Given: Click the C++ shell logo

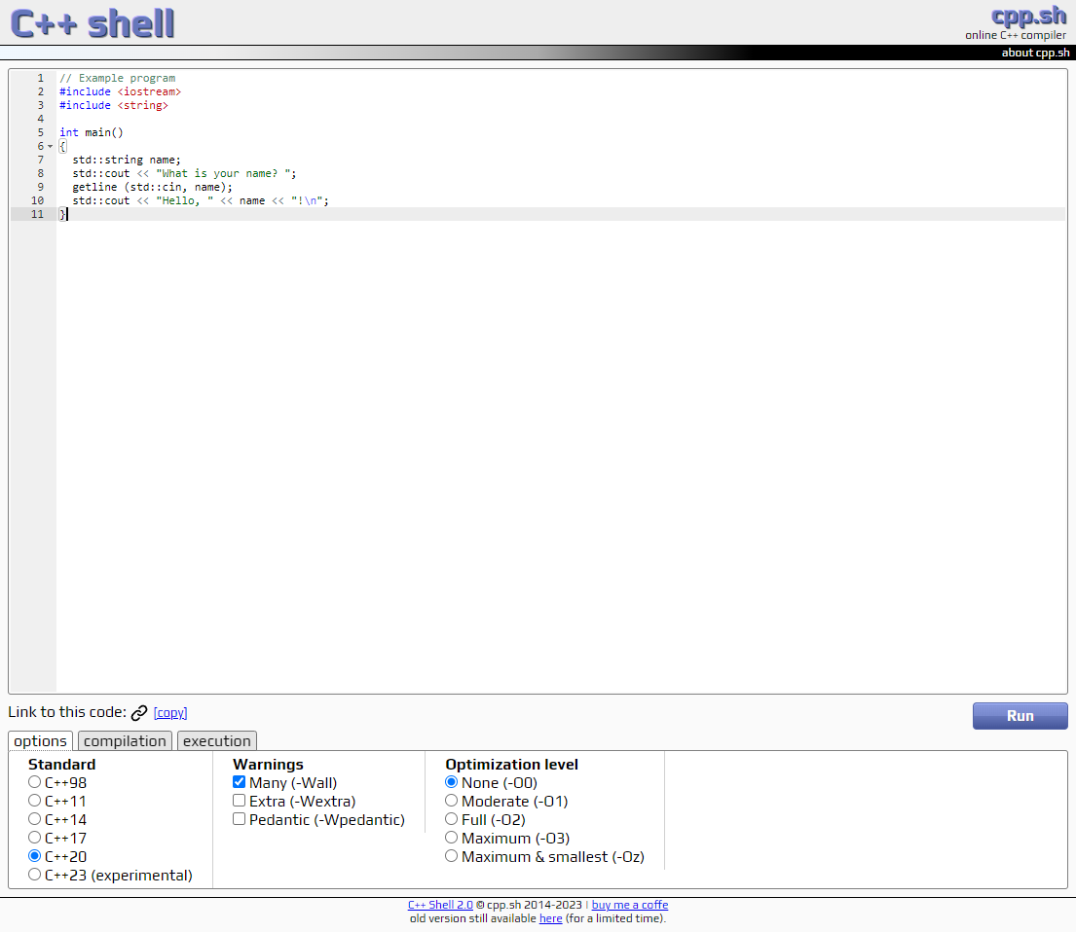Looking at the screenshot, I should click(93, 22).
